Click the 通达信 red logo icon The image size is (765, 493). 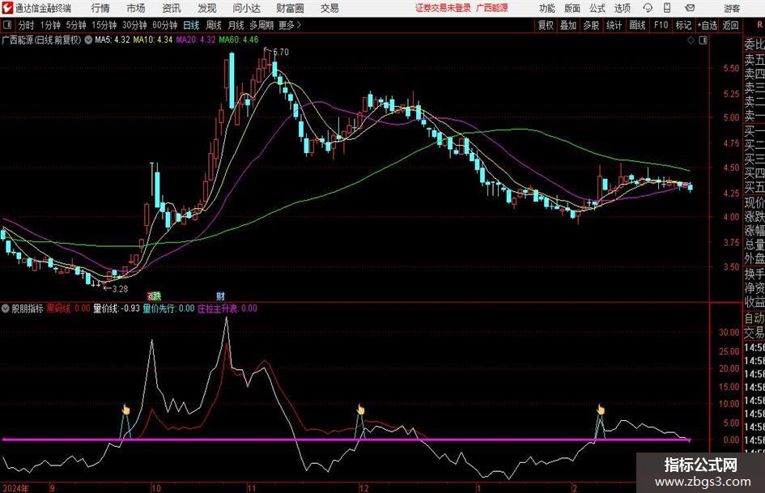point(7,8)
